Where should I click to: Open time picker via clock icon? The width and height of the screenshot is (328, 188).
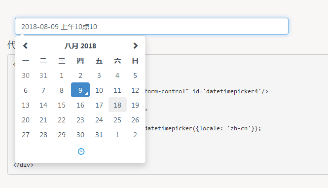(x=81, y=151)
